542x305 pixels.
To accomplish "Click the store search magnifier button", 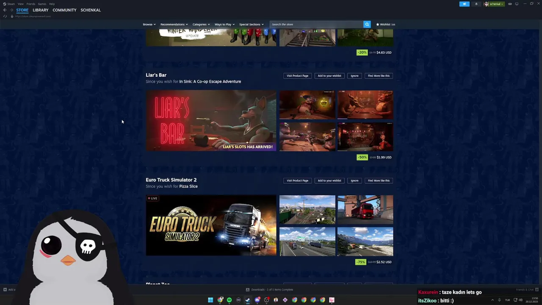I will pos(367,24).
